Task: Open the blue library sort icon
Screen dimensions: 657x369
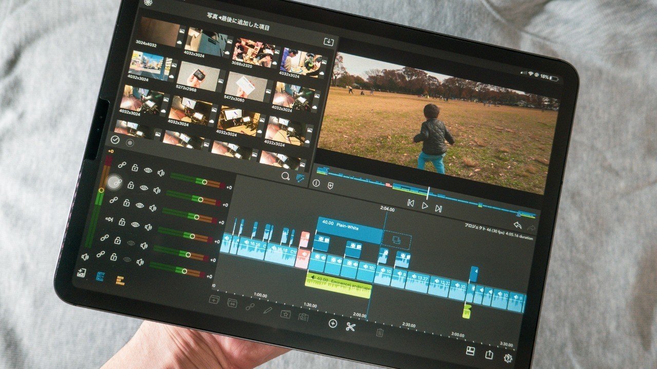Action: click(x=300, y=178)
